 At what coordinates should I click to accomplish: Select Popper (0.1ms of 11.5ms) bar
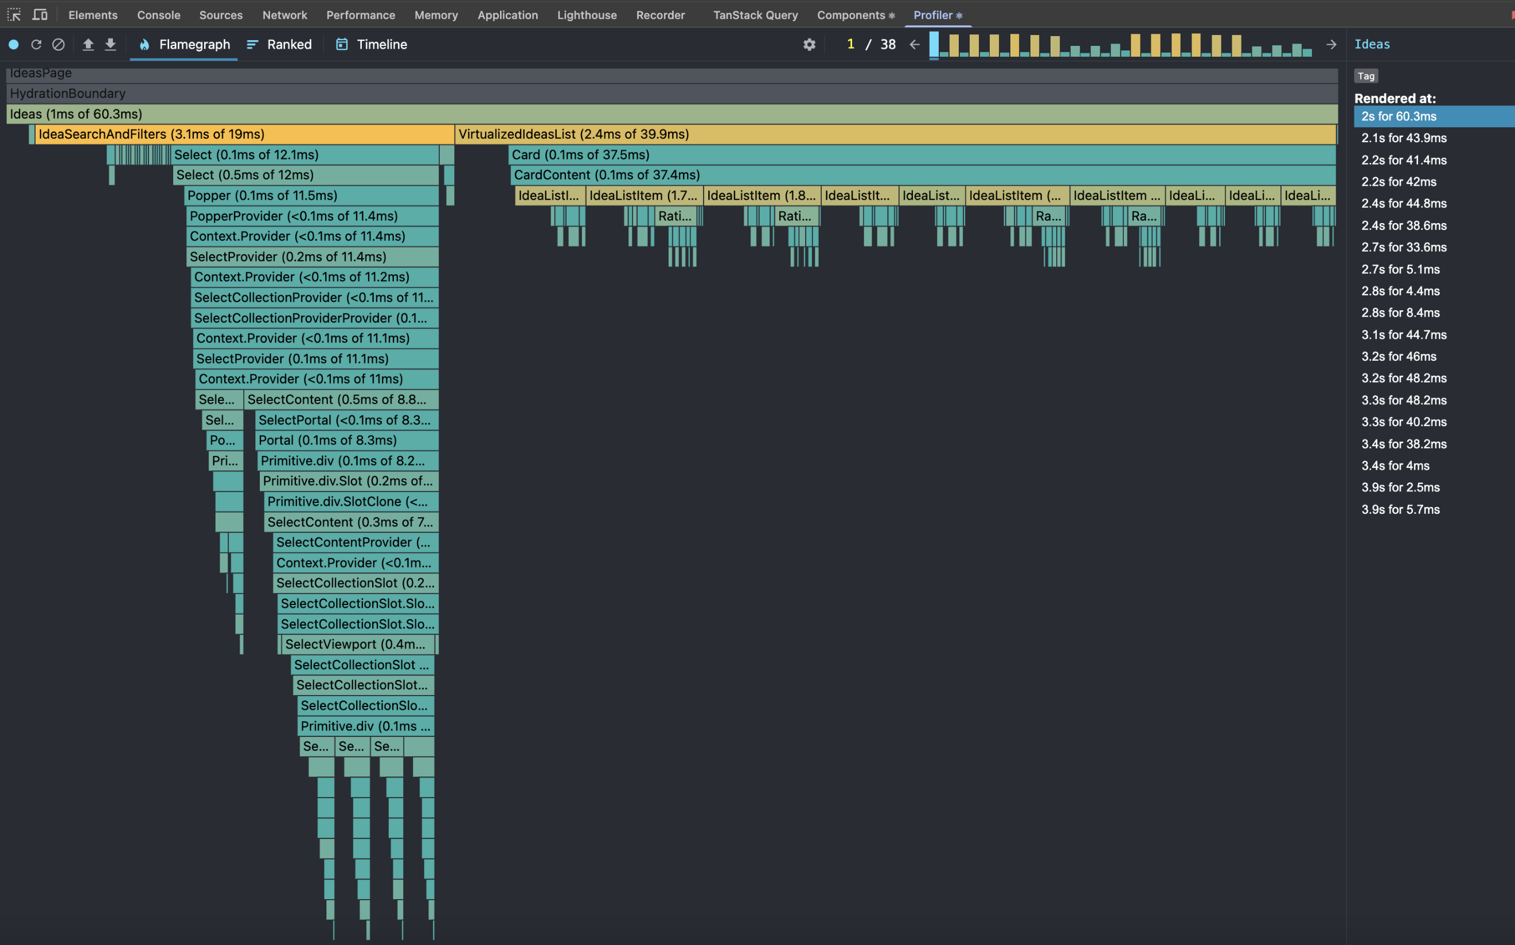point(311,196)
